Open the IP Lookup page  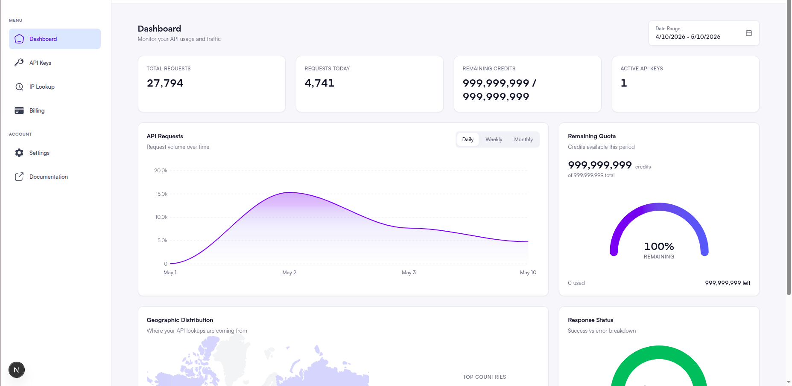[x=55, y=87]
